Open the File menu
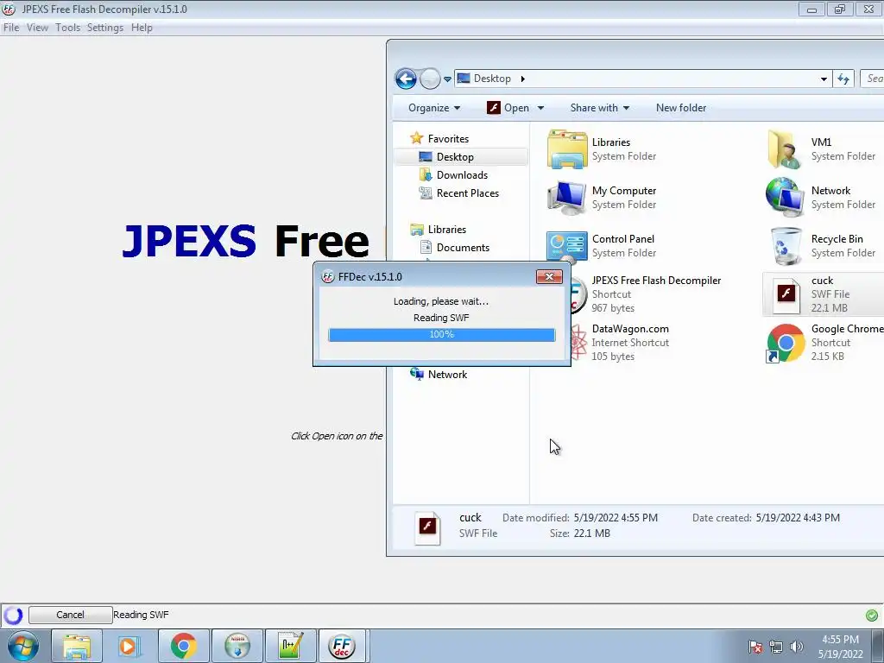Screen dimensions: 884x663 10,28
